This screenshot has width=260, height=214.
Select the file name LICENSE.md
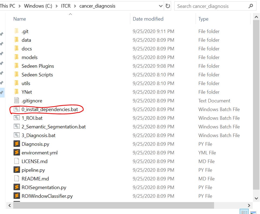(x=35, y=161)
